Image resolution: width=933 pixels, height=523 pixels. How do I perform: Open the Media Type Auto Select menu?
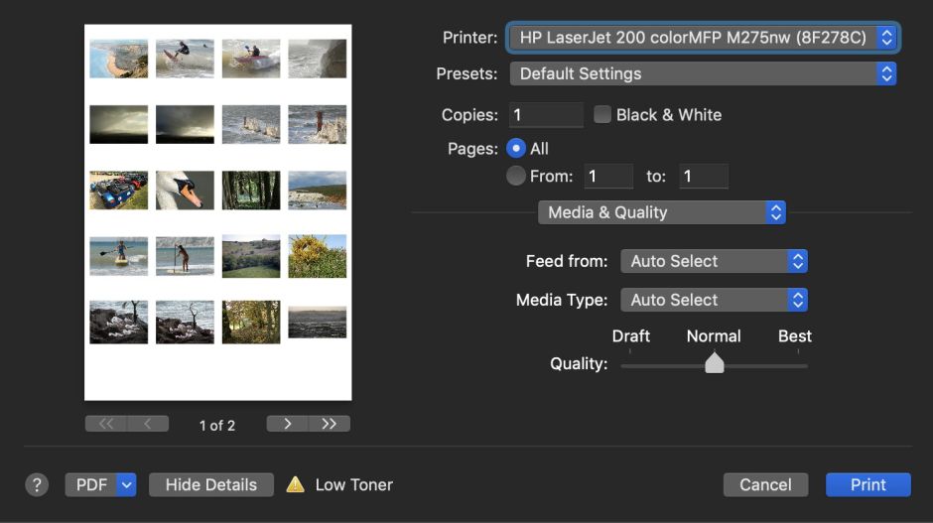(713, 300)
